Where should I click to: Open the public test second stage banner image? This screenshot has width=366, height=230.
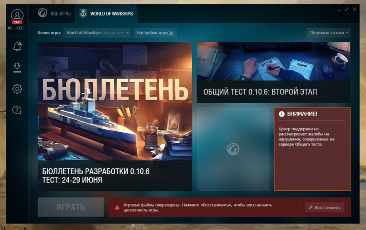273,61
